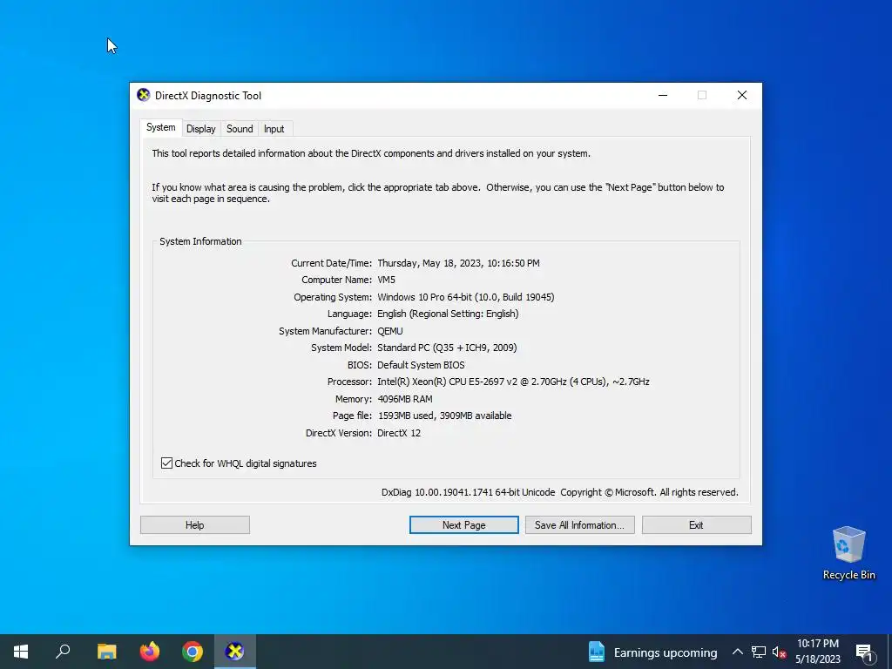Open the network status tray icon

point(759,652)
